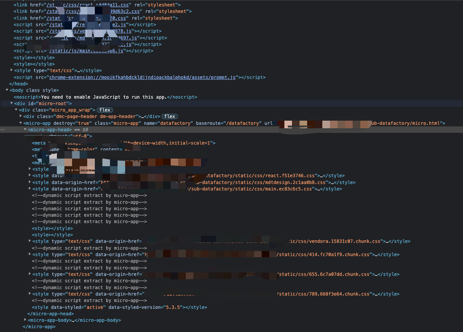The image size is (463, 332).
Task: Collapse the micro-app element
Action: coord(20,123)
